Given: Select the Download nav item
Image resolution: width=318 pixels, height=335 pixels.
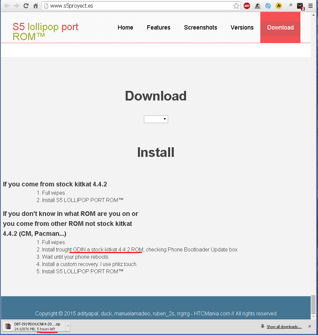Looking at the screenshot, I should coord(281,27).
